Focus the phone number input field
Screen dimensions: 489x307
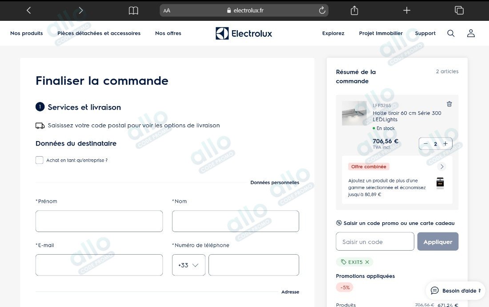click(x=254, y=265)
